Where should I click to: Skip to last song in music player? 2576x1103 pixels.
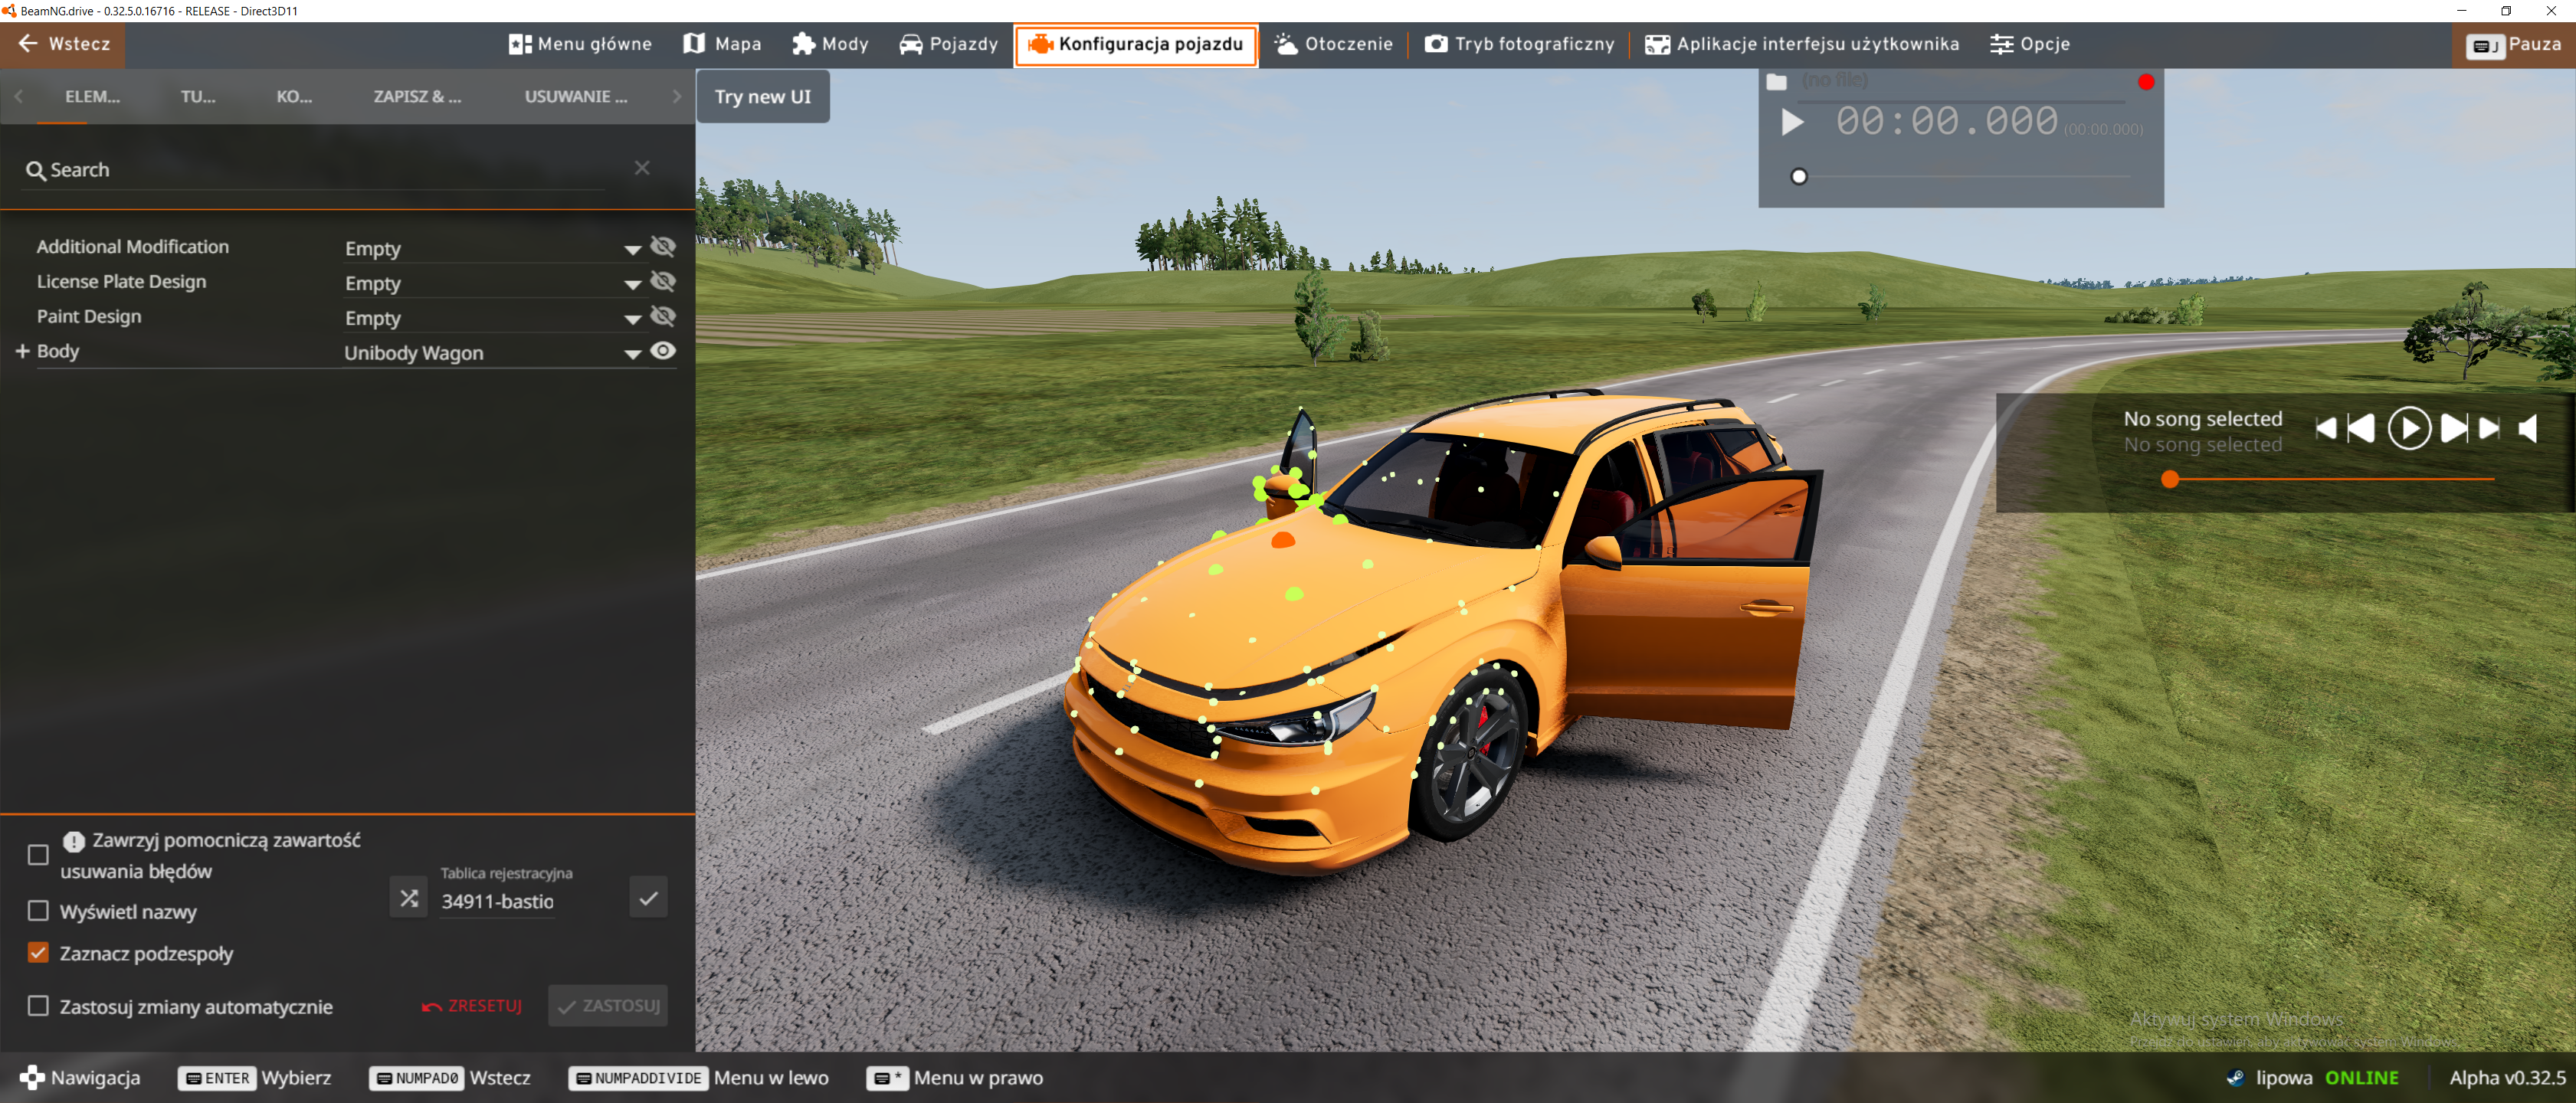tap(2489, 429)
